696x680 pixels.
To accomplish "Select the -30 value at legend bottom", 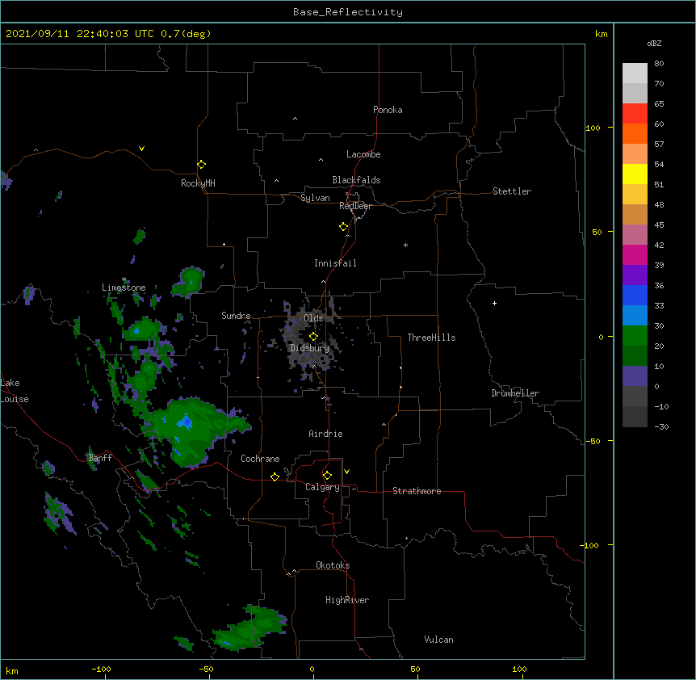I will tap(661, 426).
